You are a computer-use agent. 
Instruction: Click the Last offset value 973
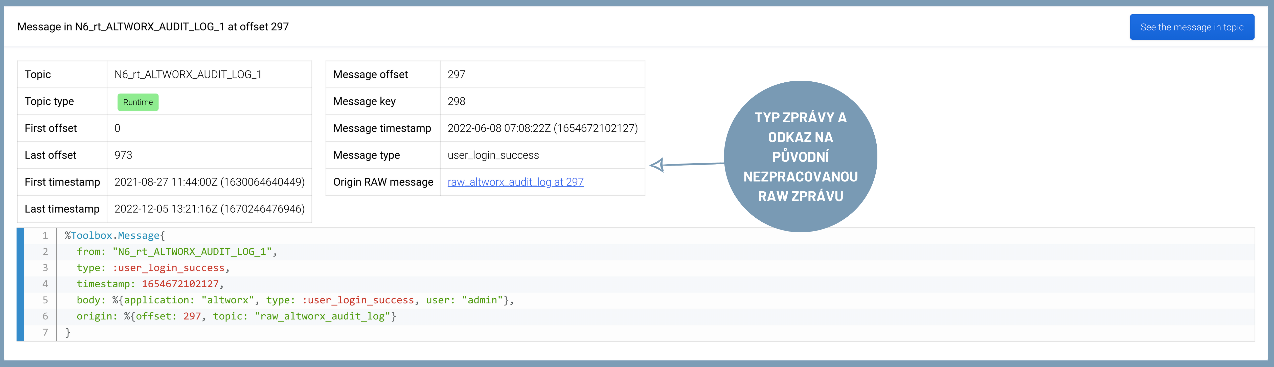pyautogui.click(x=123, y=155)
